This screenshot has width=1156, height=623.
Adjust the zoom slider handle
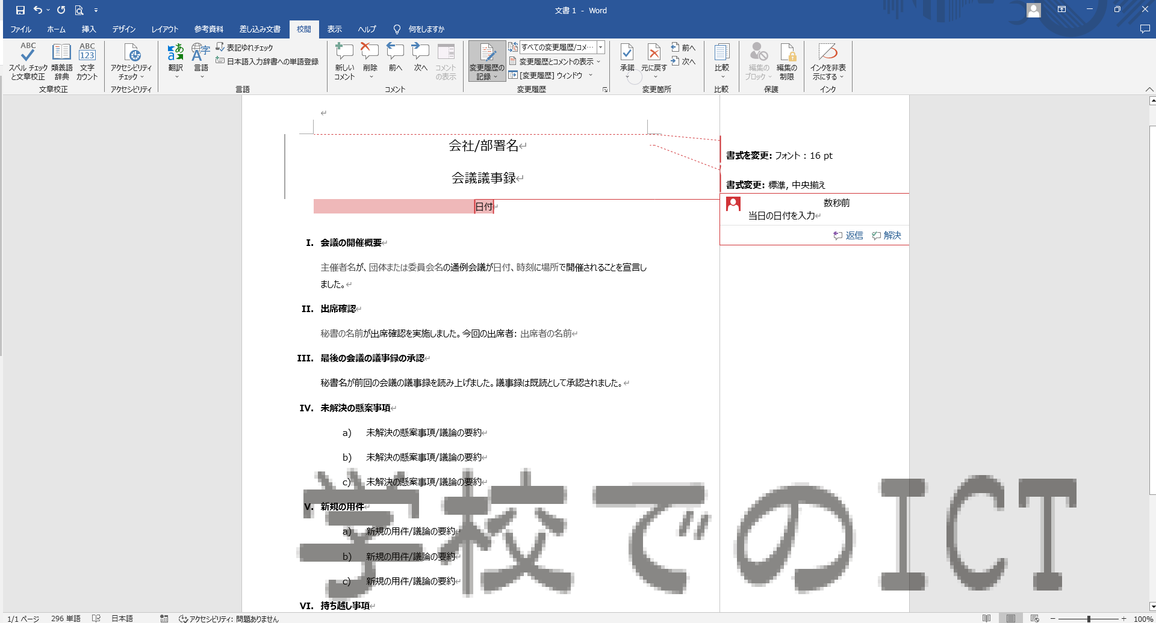pyautogui.click(x=1089, y=618)
